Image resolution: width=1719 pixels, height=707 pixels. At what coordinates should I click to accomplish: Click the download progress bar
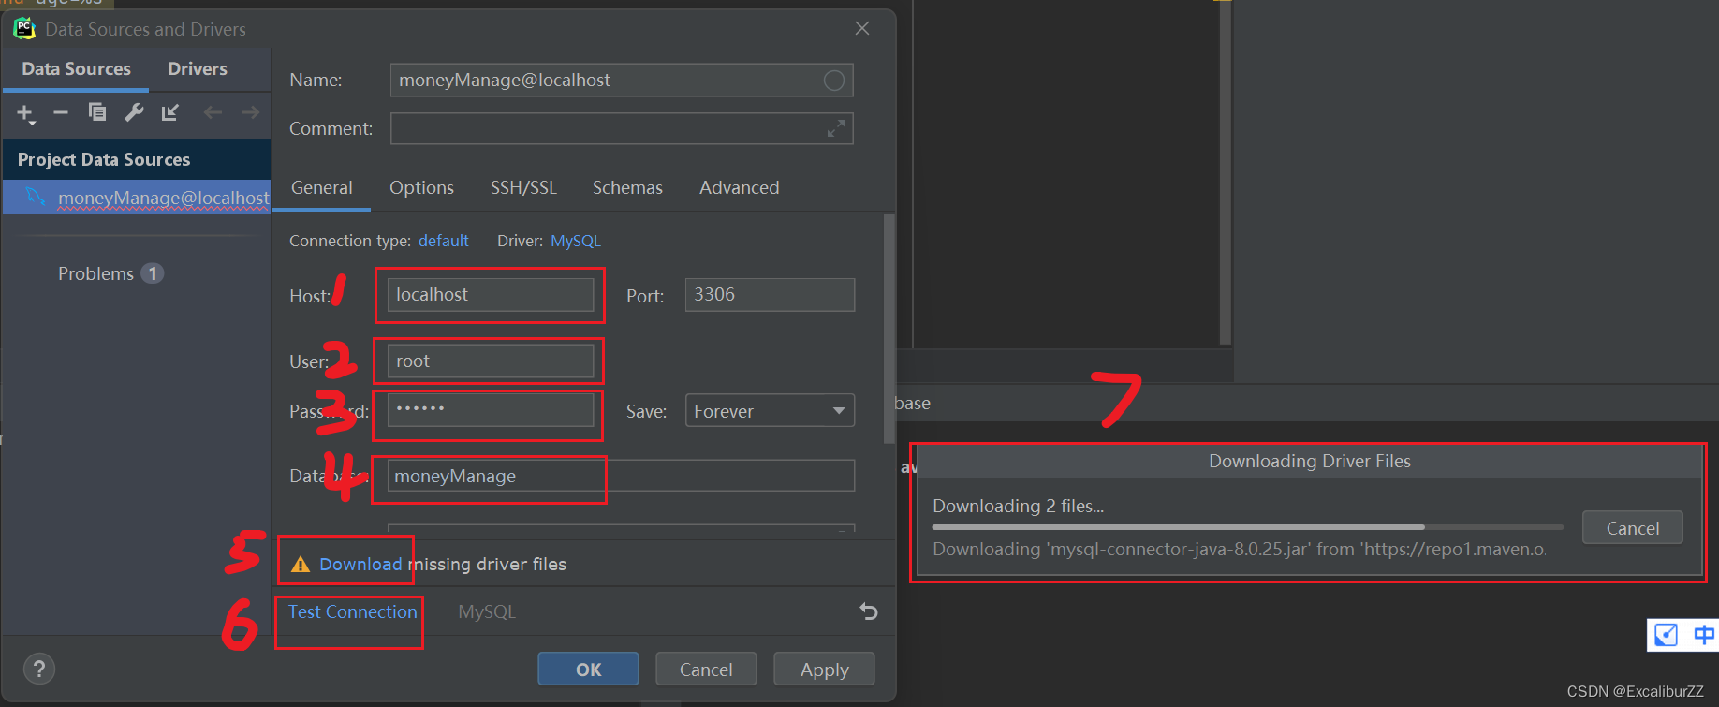point(1248,527)
